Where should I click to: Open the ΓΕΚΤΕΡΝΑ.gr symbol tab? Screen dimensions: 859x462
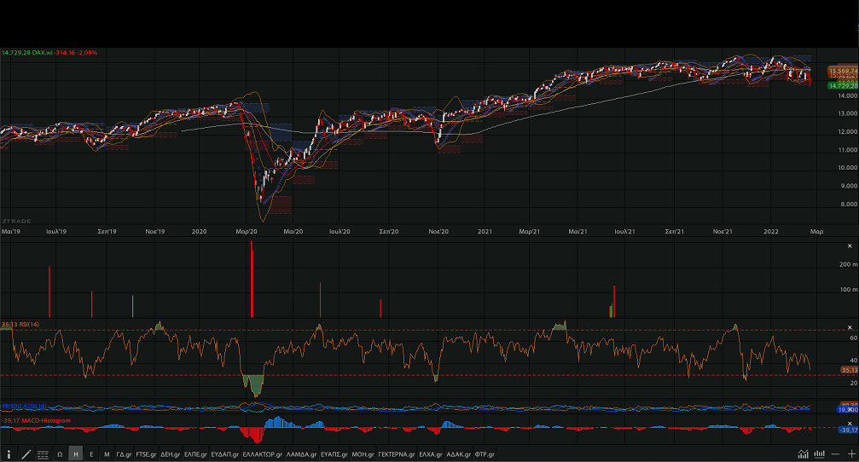[397, 453]
